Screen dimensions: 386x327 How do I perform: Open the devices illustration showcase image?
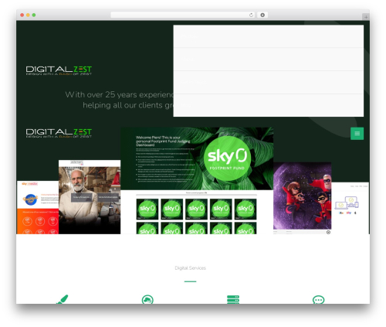[350, 208]
